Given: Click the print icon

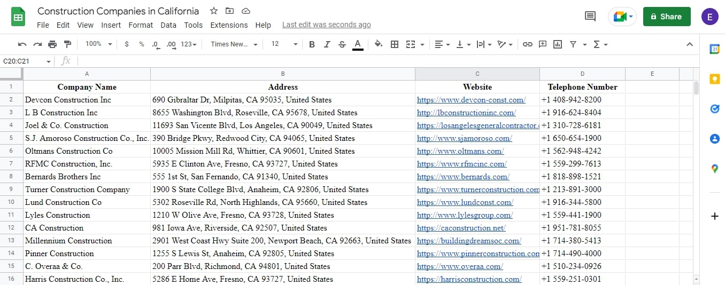Looking at the screenshot, I should (52, 44).
